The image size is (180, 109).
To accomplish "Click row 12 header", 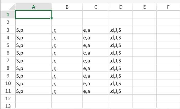I will coord(7,98).
